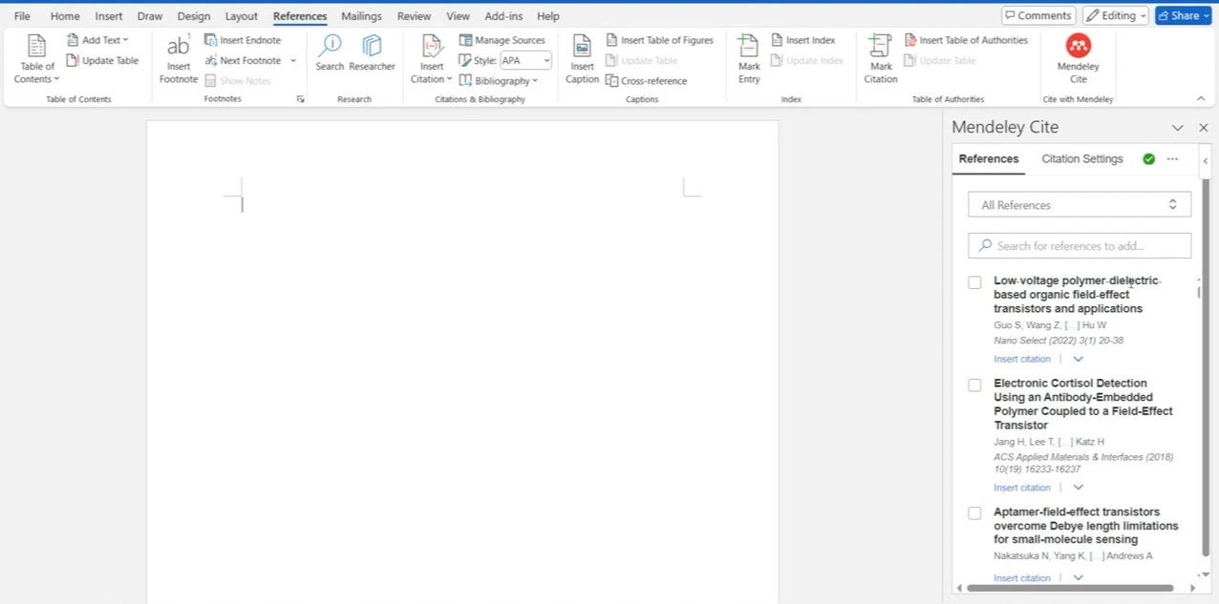The width and height of the screenshot is (1219, 604).
Task: Click Insert citation under Low-voltage polymer-dielectric reference
Action: tap(1022, 360)
